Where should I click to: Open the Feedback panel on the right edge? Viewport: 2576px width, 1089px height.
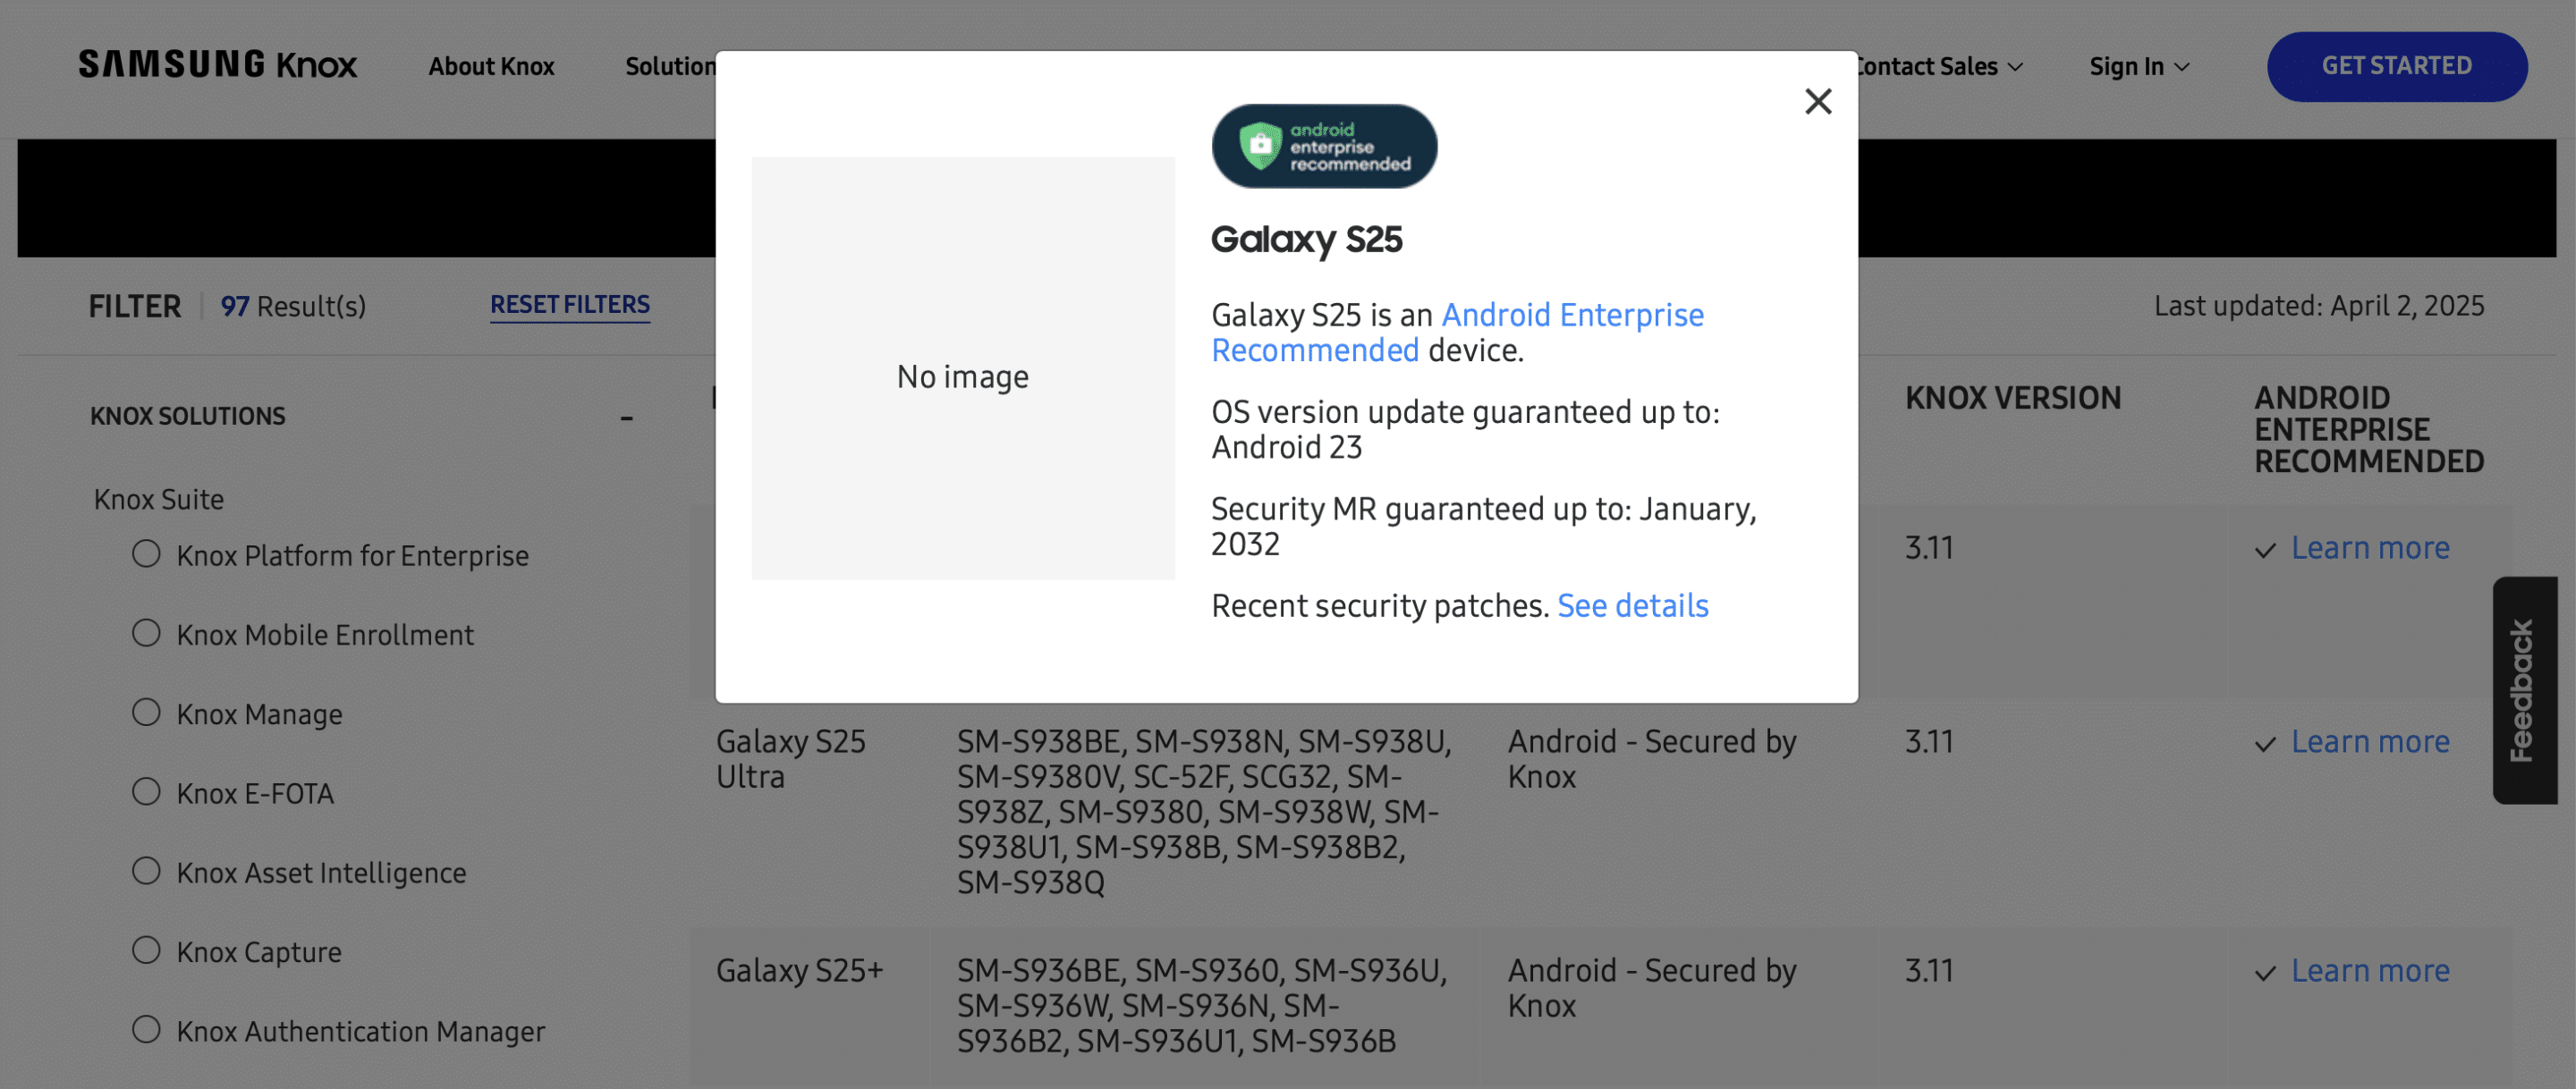coord(2529,690)
